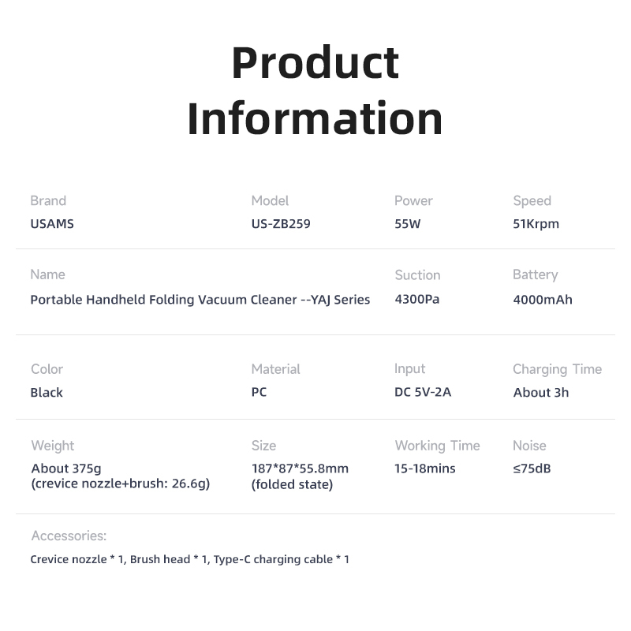Select the "About 375g" weight value
The width and height of the screenshot is (631, 631).
tap(66, 469)
